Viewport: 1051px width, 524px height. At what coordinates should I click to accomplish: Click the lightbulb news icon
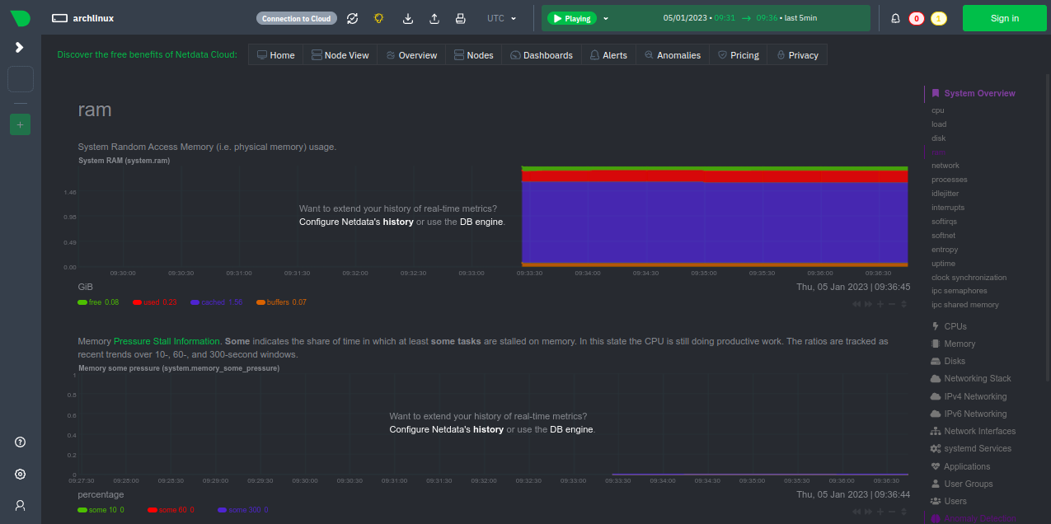(379, 18)
